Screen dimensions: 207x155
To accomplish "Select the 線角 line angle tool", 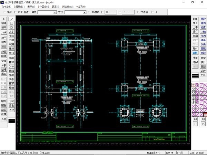I will click(x=203, y=23).
